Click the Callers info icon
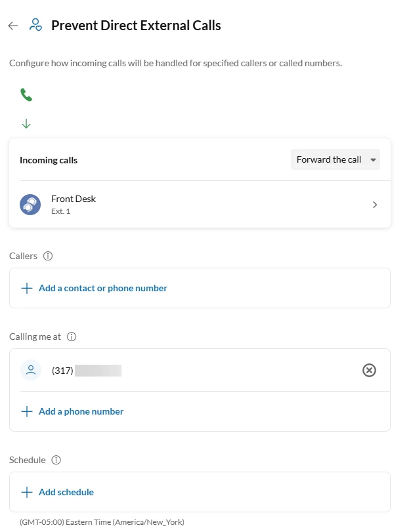This screenshot has width=411, height=532. pos(47,256)
